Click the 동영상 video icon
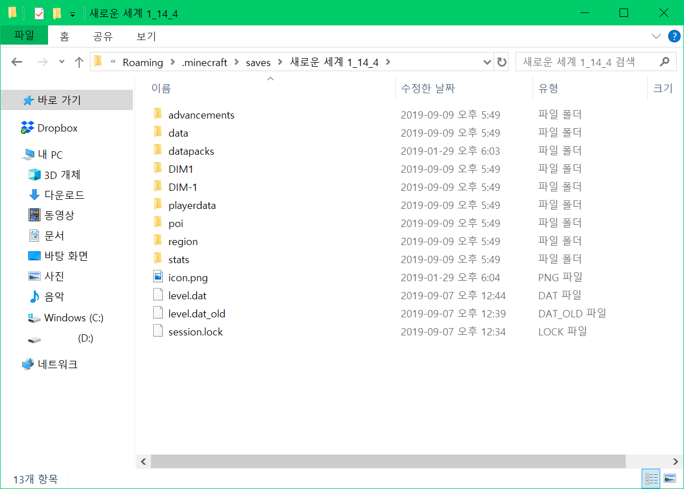The image size is (684, 489). click(34, 215)
